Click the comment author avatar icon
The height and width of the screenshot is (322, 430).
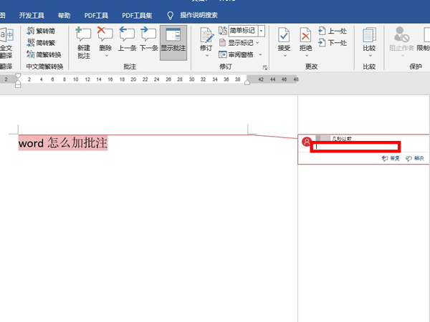pos(307,142)
